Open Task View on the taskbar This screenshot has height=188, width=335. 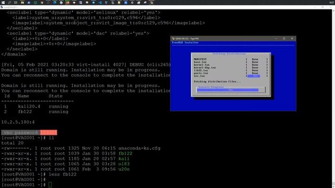(x=16, y=3)
